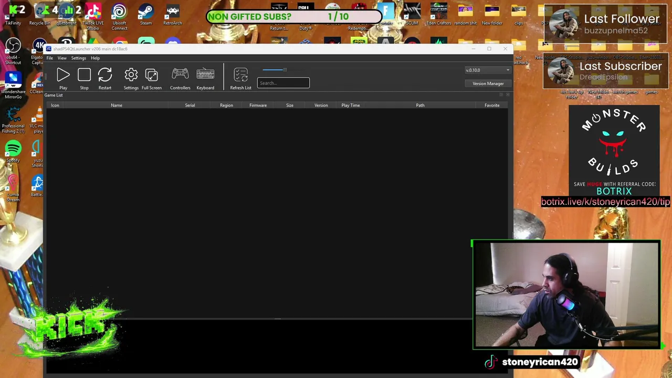This screenshot has width=672, height=378.
Task: Click the Icon column header
Action: point(55,106)
